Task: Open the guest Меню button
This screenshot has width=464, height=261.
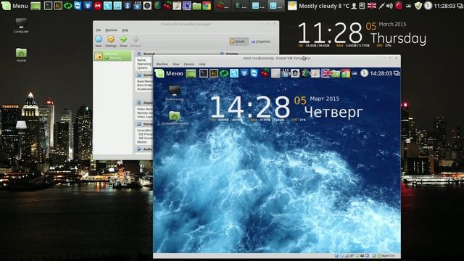Action: tap(169, 73)
